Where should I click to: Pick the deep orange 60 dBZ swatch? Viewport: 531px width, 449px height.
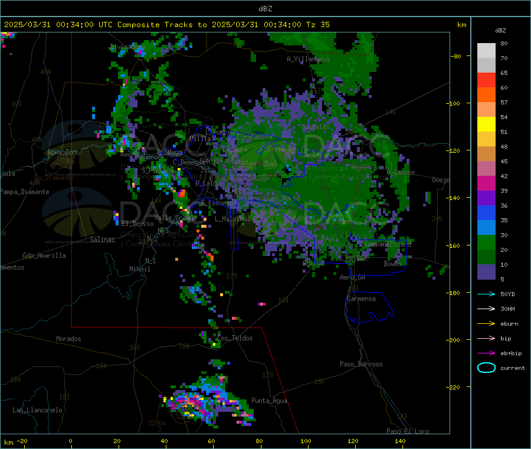coord(486,95)
